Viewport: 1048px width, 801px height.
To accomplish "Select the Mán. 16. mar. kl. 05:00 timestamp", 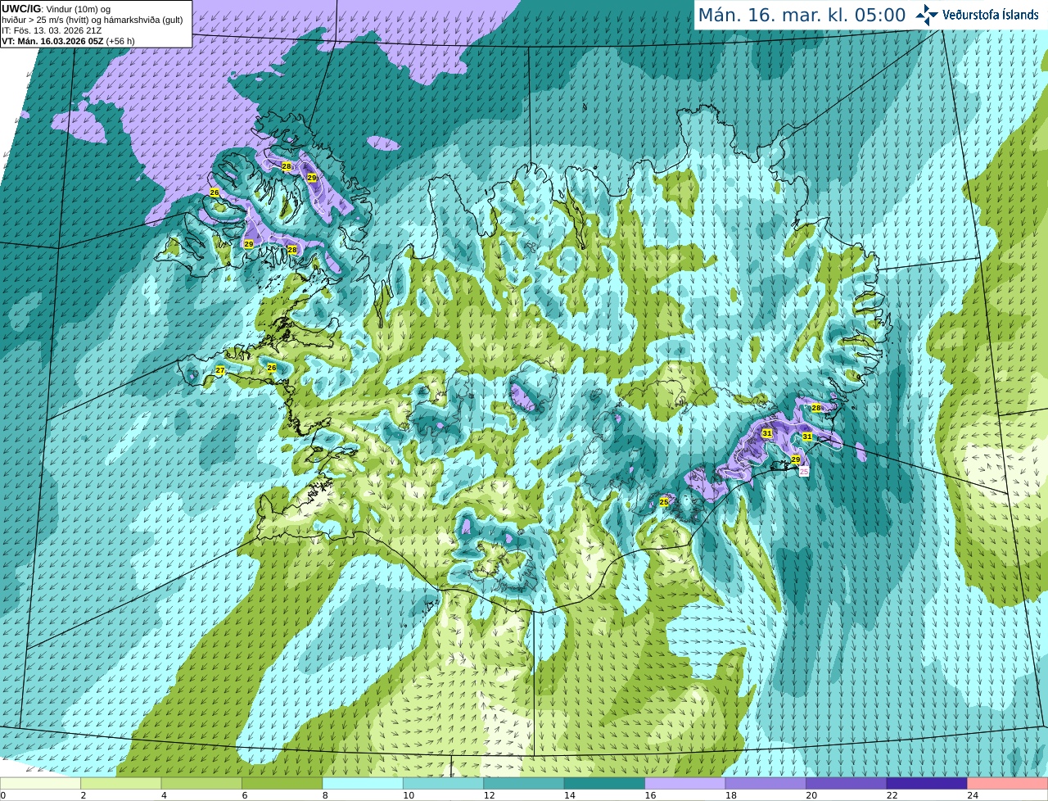I will [802, 16].
